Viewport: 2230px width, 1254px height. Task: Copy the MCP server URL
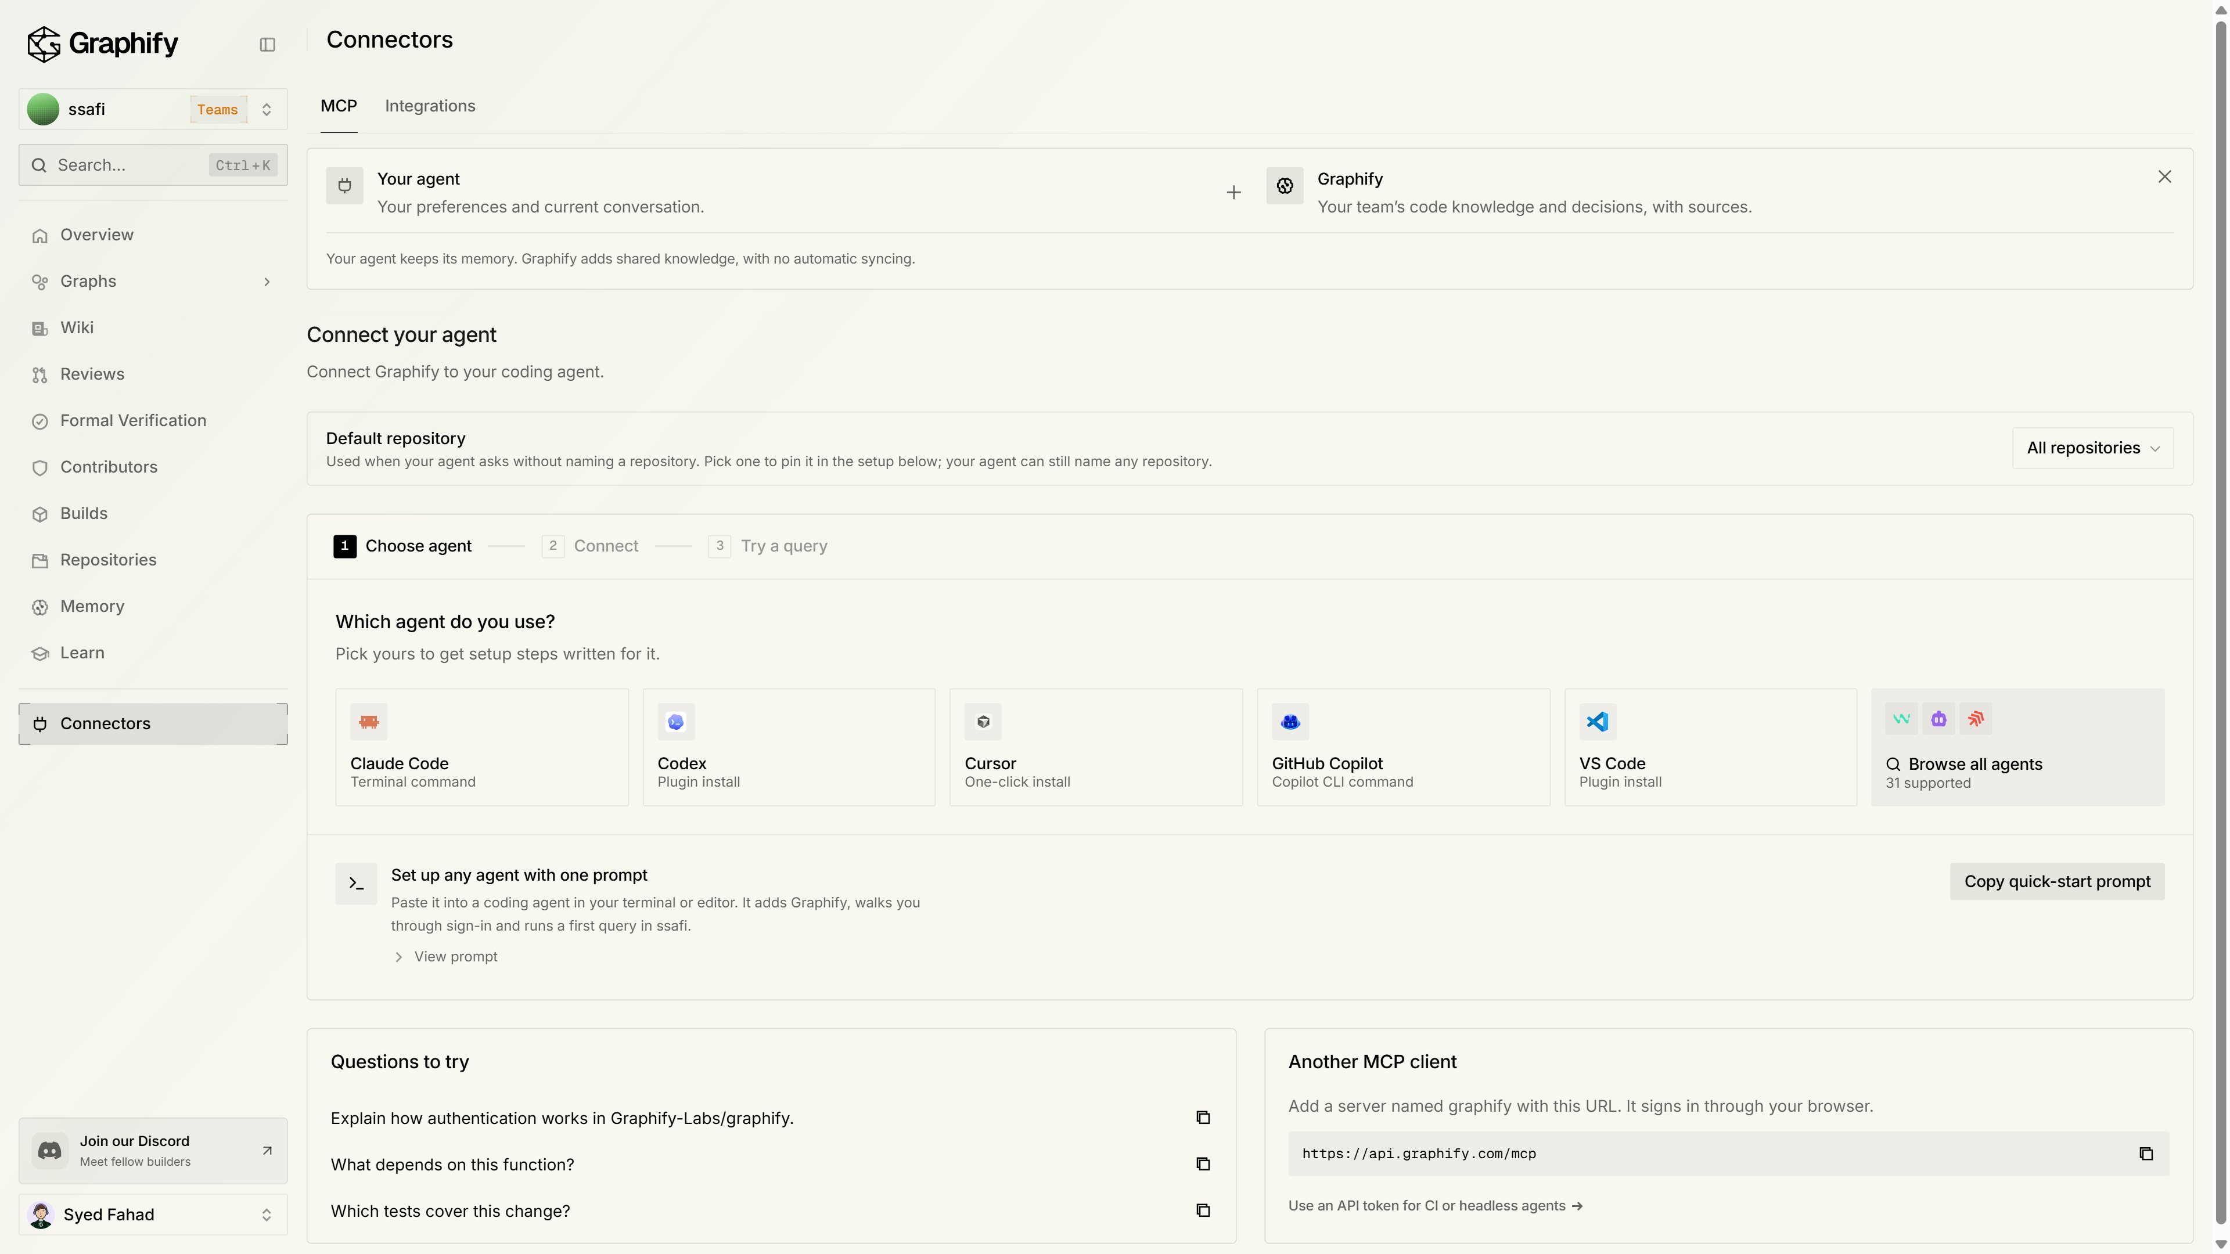[x=2146, y=1154]
